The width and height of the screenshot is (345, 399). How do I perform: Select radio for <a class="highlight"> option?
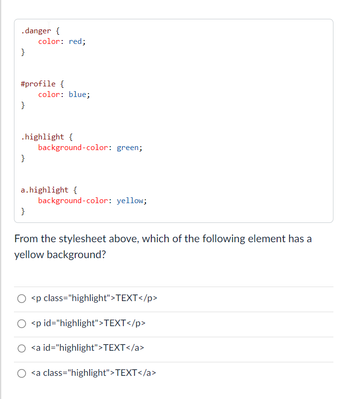coord(22,373)
